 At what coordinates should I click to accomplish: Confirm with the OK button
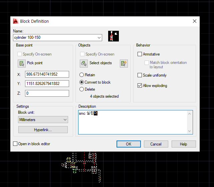pos(129,144)
